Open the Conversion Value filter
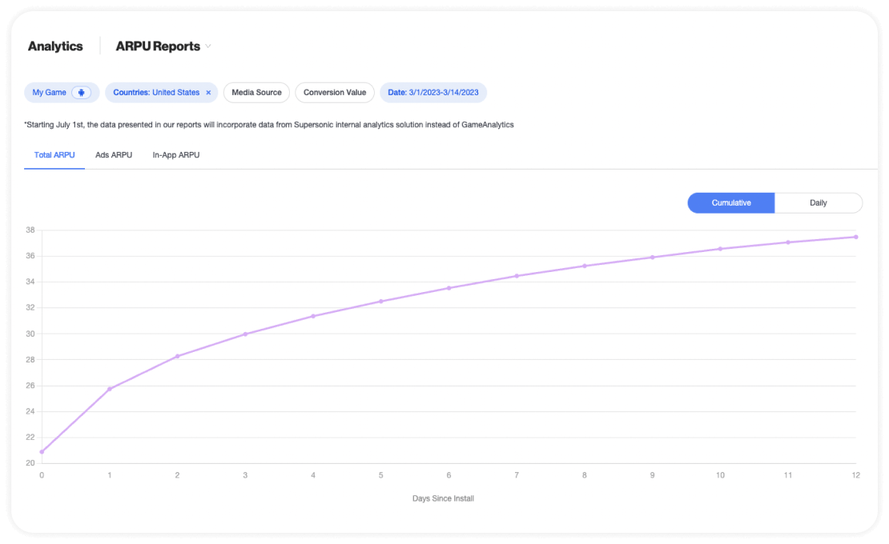This screenshot has height=544, width=889. (x=335, y=93)
